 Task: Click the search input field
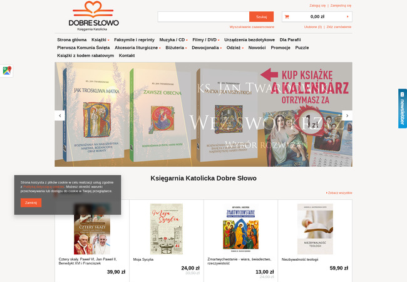click(203, 17)
